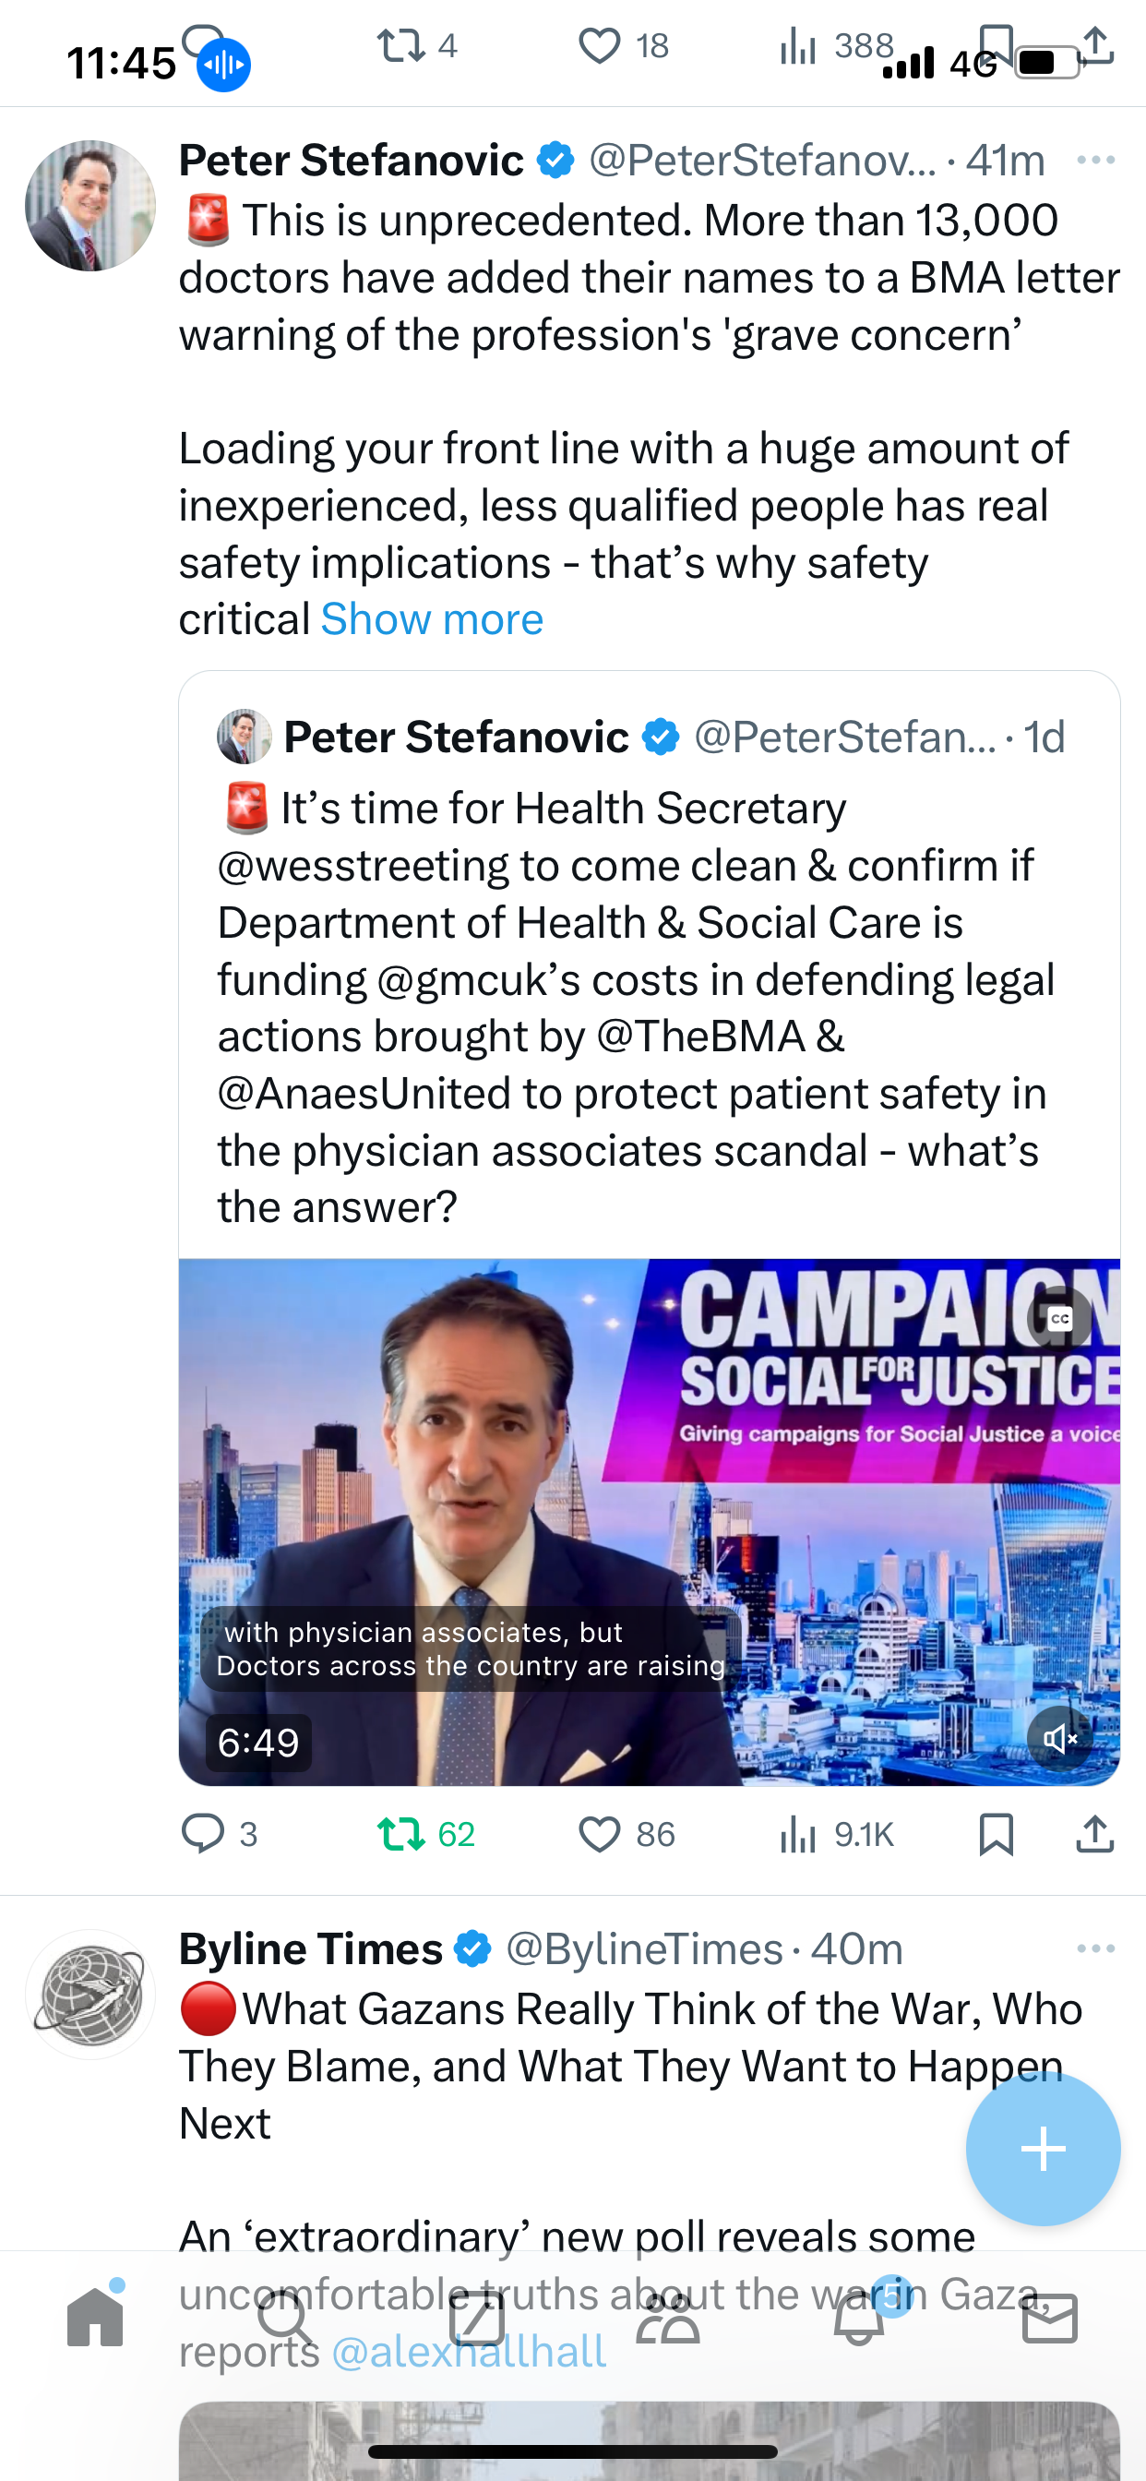Bookmark Peter Stefanovic's post
Viewport: 1146px width, 2481px height.
pos(996,1834)
